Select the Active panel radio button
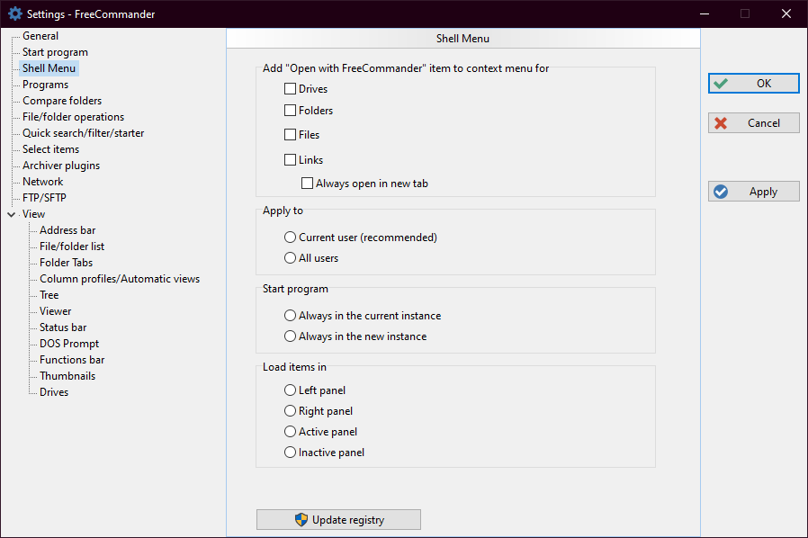The height and width of the screenshot is (538, 808). click(290, 432)
